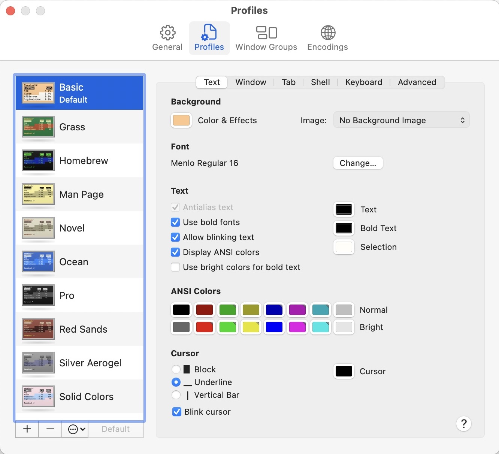Screen dimensions: 499x454
Task: Remove selected profile with minus button
Action: click(x=50, y=429)
